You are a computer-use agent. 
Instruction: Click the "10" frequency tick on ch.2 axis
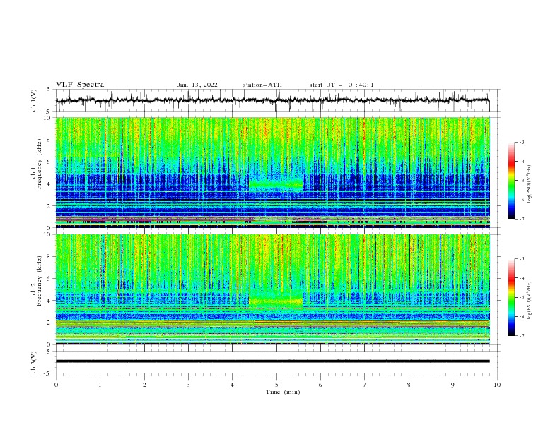click(48, 234)
